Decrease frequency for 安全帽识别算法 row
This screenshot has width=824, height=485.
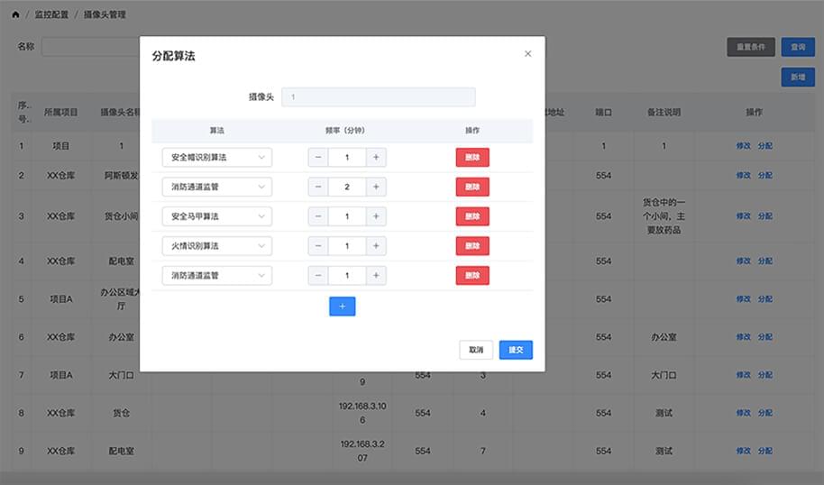pyautogui.click(x=318, y=158)
